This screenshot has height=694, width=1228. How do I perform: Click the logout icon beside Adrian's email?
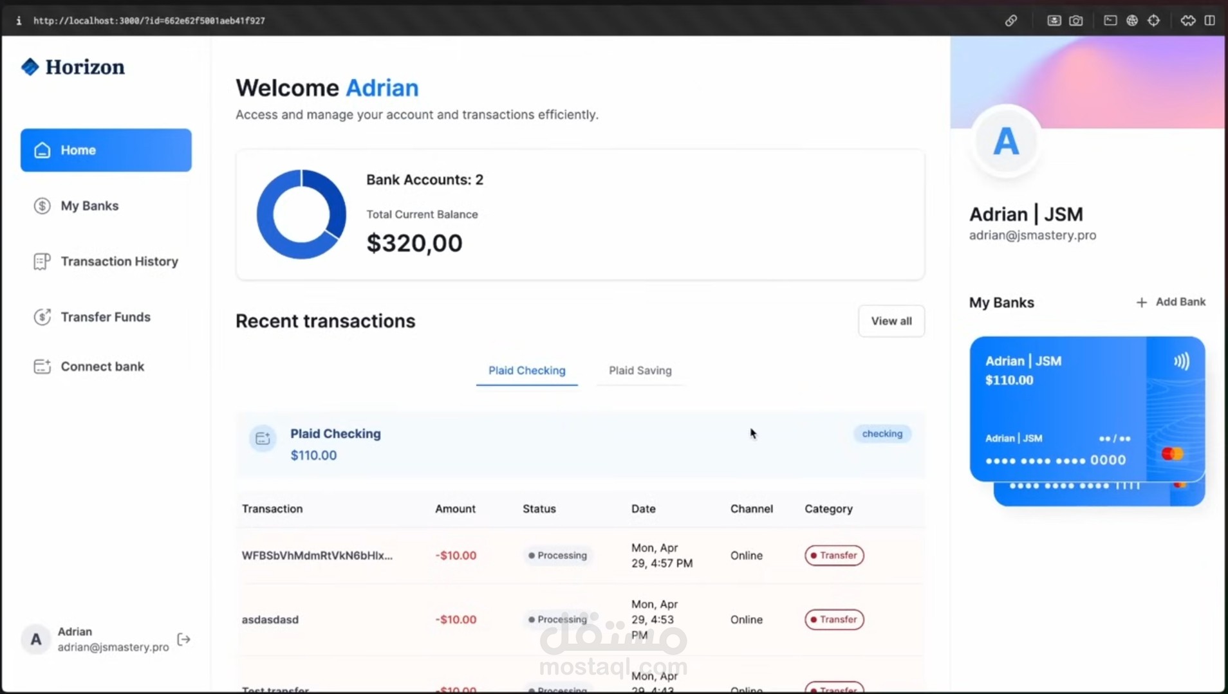[183, 639]
